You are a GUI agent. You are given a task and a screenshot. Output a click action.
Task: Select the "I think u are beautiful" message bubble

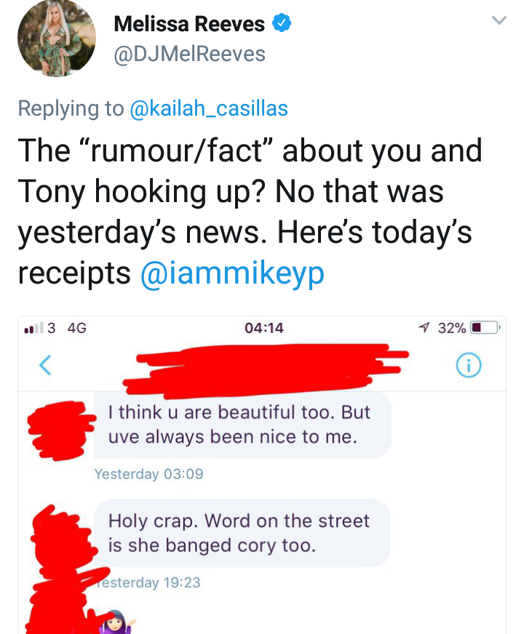click(243, 425)
